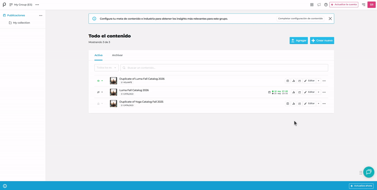Expand Editar arrow for Duplicate of Luma Fall Catalog
The image size is (377, 190).
coord(318,81)
